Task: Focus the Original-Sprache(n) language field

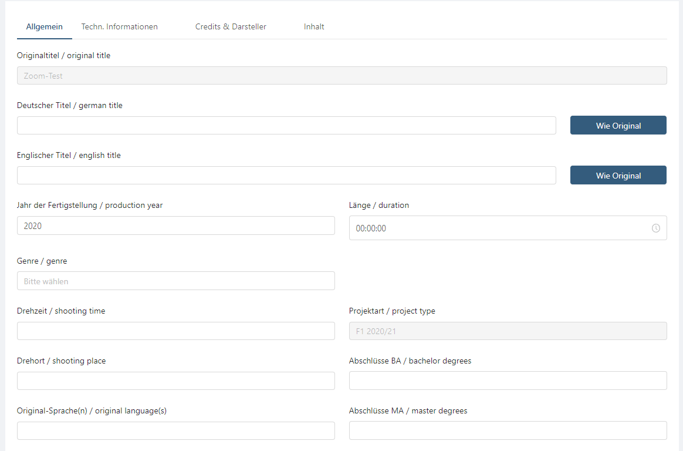Action: (x=175, y=430)
